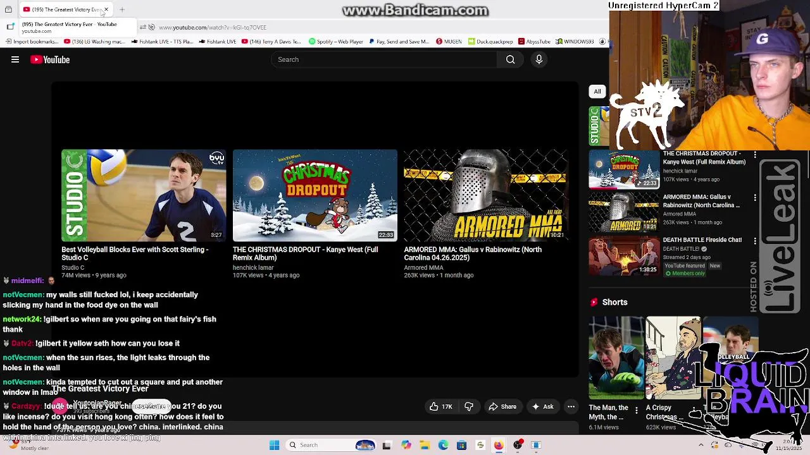Open Fishtank LIVE - TTS Pla bookmark
Screen dimensions: 810x455
point(163,42)
